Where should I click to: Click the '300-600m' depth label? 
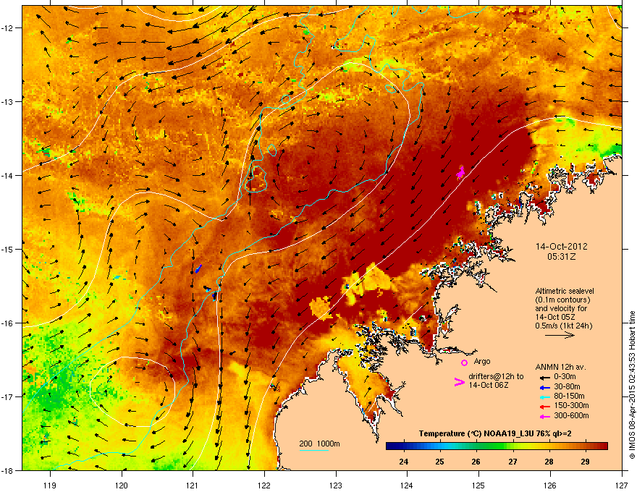pos(571,415)
